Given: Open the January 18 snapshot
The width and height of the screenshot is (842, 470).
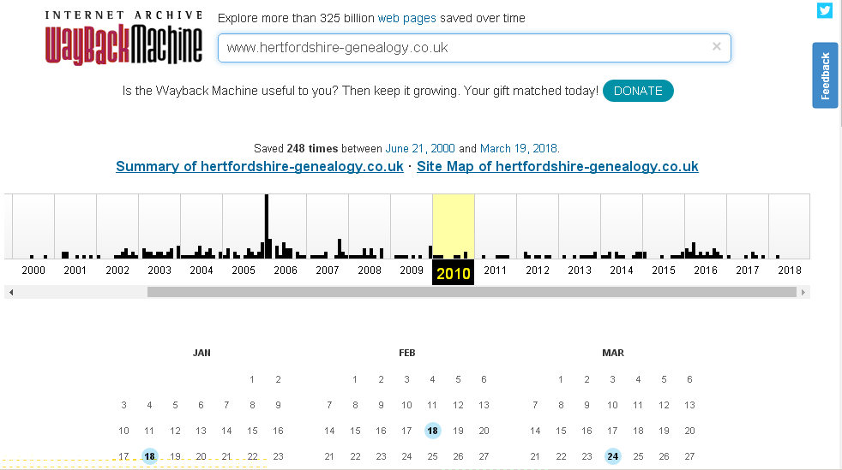Looking at the screenshot, I should tap(149, 456).
